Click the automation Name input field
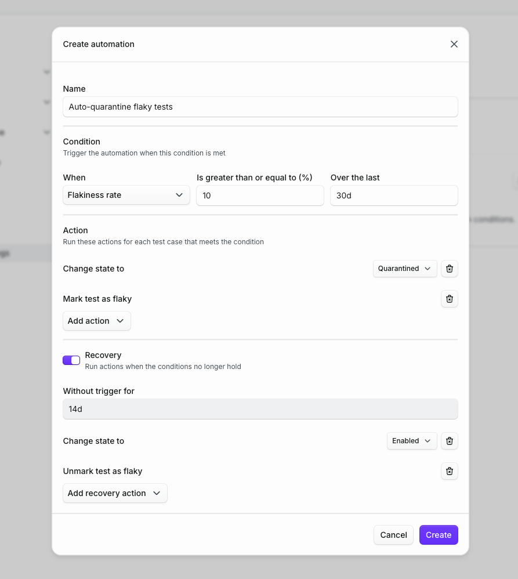Image resolution: width=518 pixels, height=579 pixels. click(x=260, y=107)
